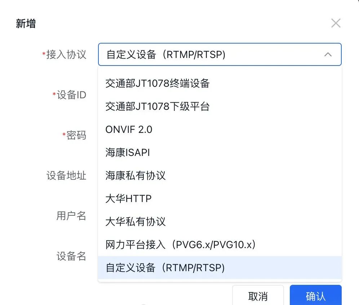
Task: Click the 设备ID field label
Action: [x=71, y=95]
